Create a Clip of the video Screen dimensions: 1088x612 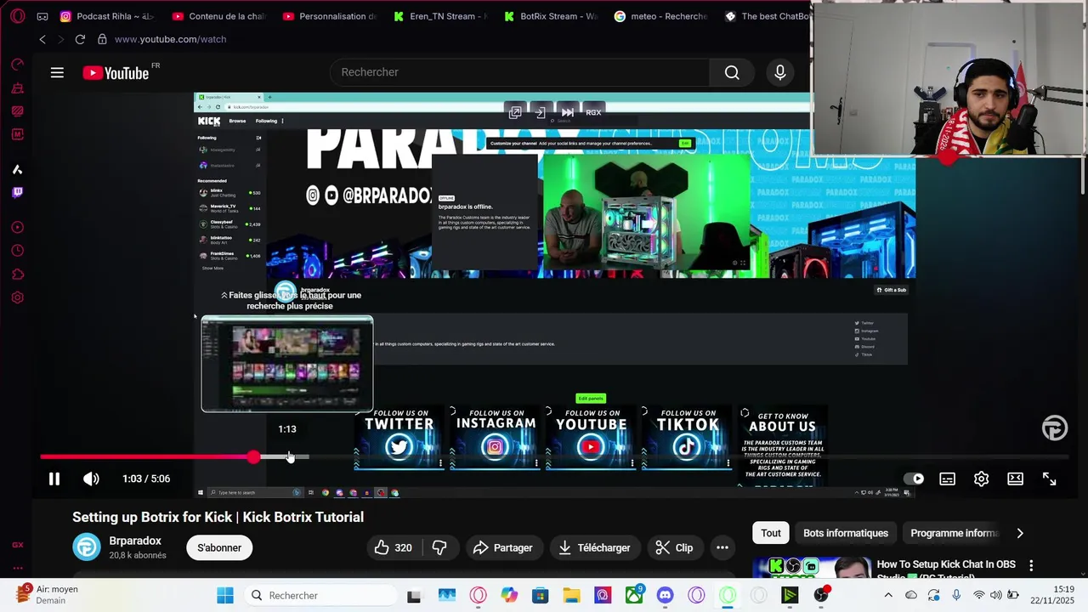(674, 547)
